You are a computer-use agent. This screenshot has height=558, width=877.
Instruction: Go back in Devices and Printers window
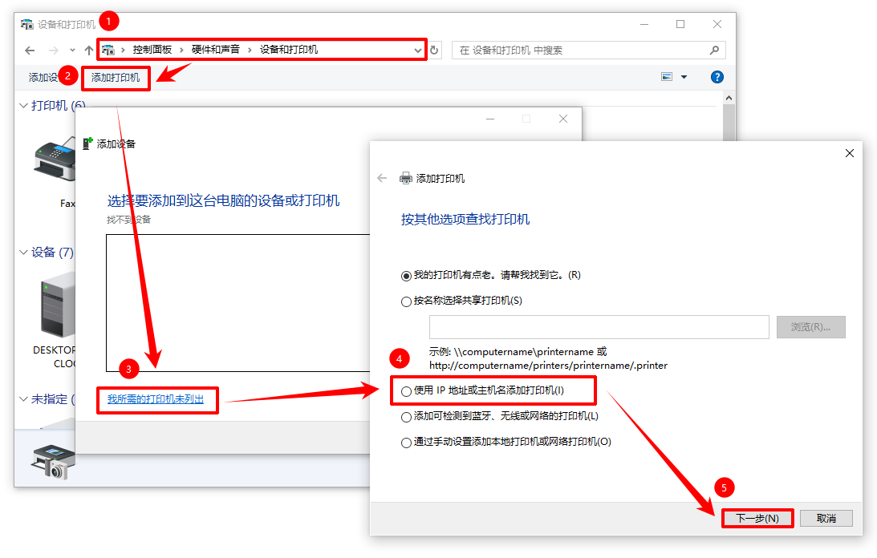coord(30,51)
